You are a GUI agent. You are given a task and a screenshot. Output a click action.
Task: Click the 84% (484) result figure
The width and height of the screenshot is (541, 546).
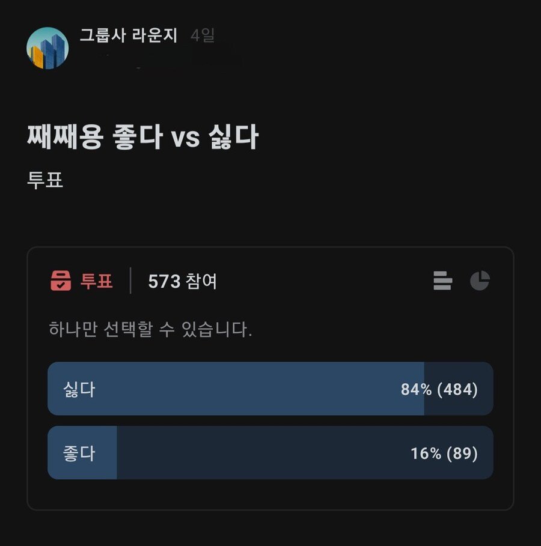pos(439,389)
